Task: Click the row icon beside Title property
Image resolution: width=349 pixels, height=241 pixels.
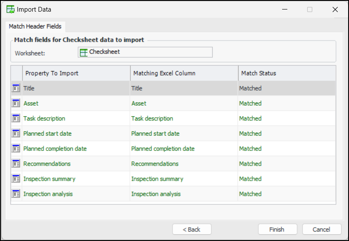Action: click(x=16, y=88)
